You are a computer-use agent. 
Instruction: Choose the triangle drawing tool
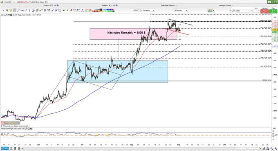pos(83,10)
